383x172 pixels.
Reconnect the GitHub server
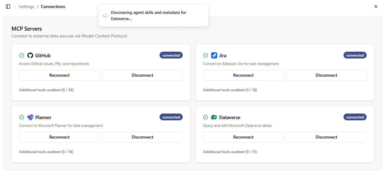59,75
